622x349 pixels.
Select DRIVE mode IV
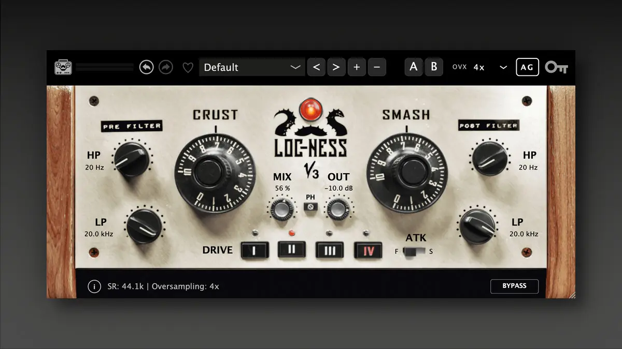pyautogui.click(x=369, y=251)
